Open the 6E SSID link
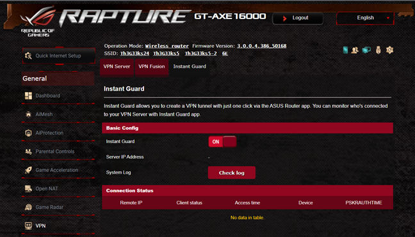 [225, 54]
